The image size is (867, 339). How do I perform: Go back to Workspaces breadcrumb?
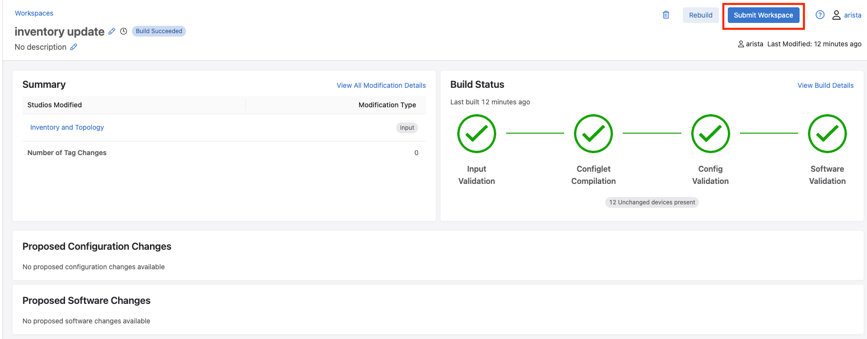[34, 13]
